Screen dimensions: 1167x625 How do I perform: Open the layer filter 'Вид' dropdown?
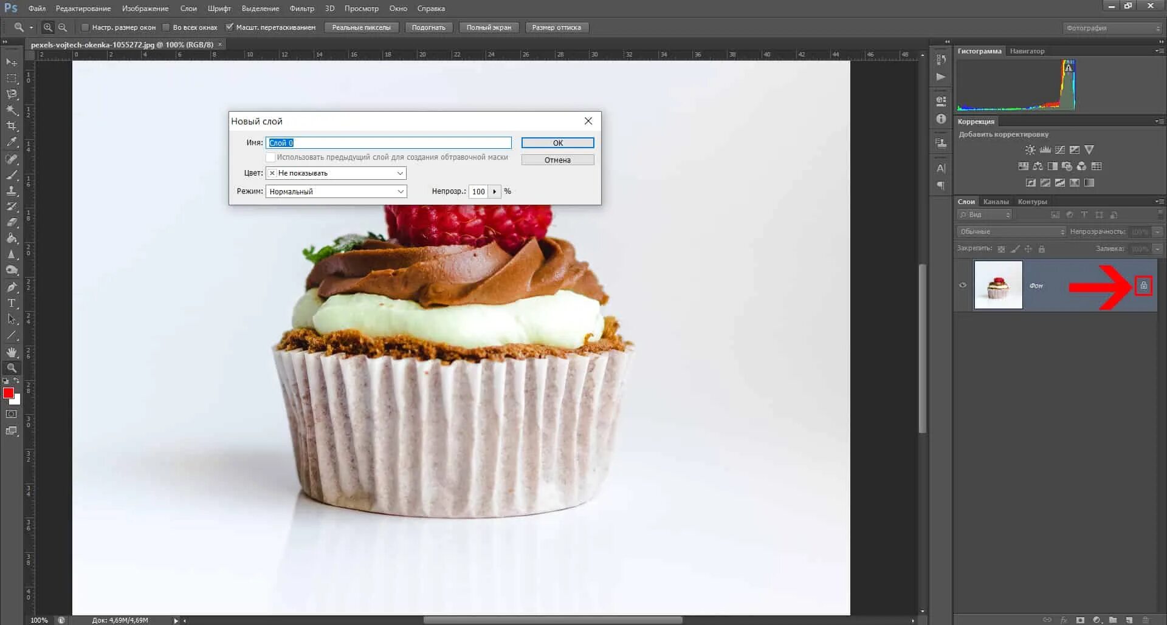coord(985,215)
